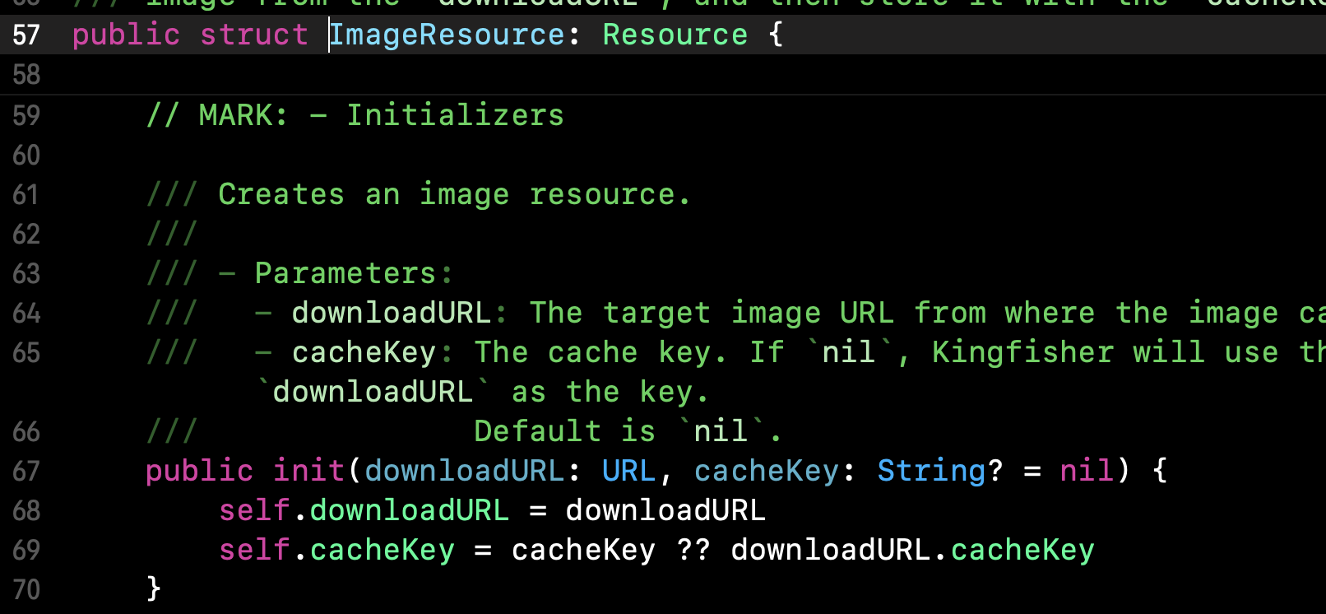
Task: Click line number 58 in the gutter
Action: (x=26, y=75)
